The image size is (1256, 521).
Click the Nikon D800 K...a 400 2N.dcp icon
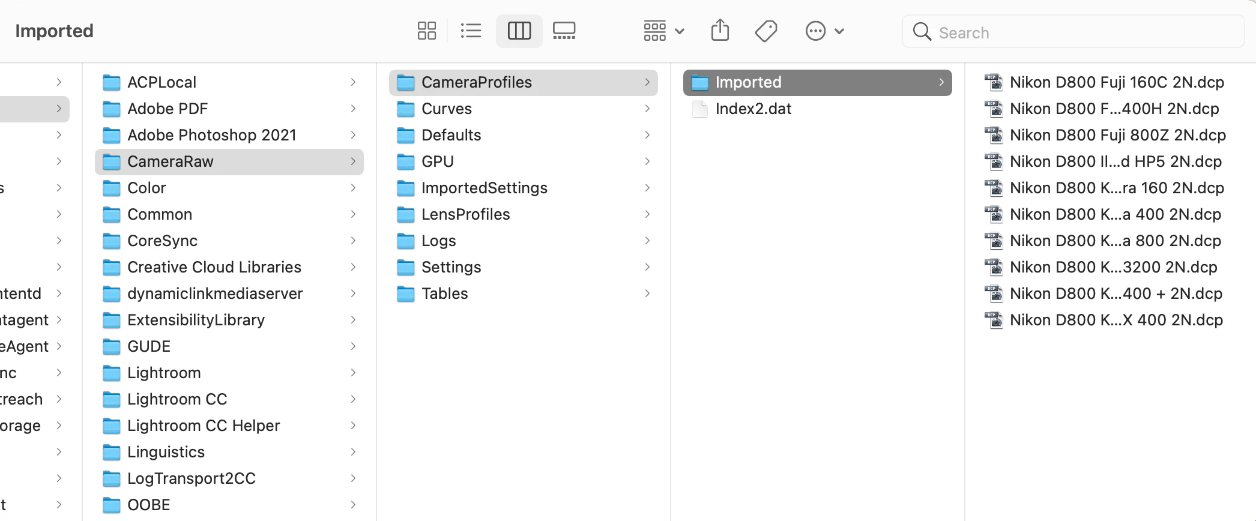tap(994, 214)
